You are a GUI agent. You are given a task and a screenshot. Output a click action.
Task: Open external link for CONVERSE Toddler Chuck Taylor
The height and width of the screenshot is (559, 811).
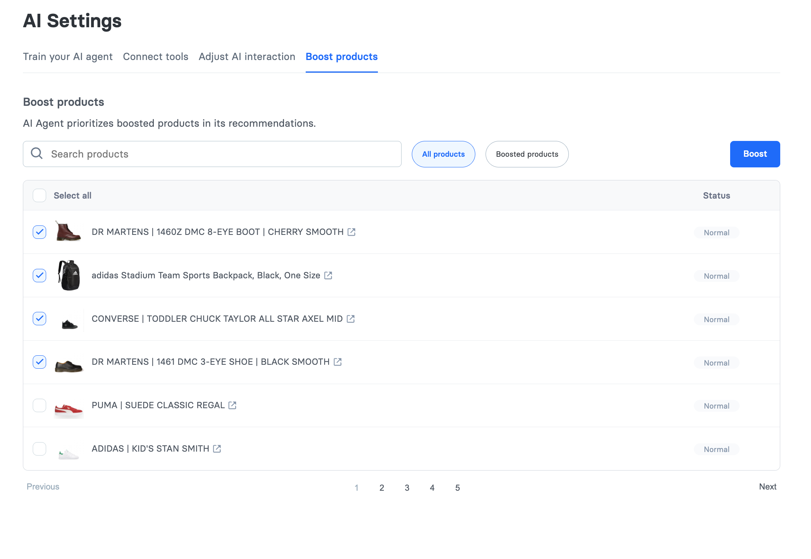tap(351, 319)
